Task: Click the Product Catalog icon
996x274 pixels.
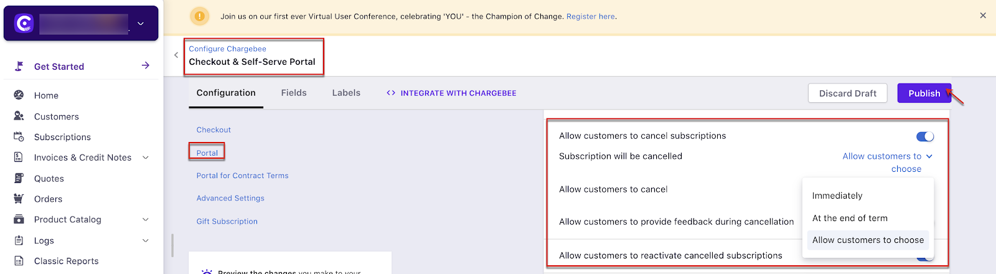Action: coord(19,219)
